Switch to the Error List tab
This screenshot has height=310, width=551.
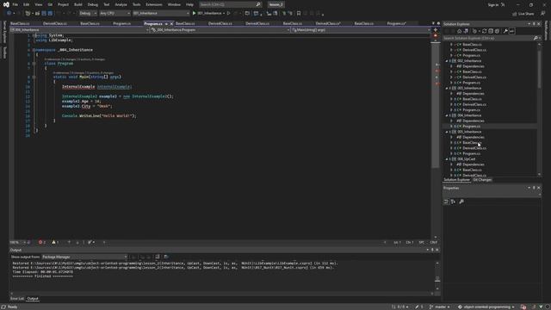[x=17, y=299]
